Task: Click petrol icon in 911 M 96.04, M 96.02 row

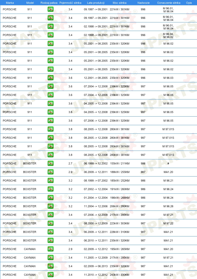Action: pos(51,35)
